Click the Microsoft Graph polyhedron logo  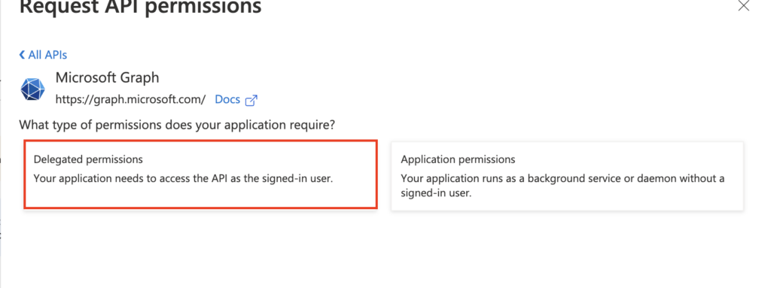coord(32,89)
